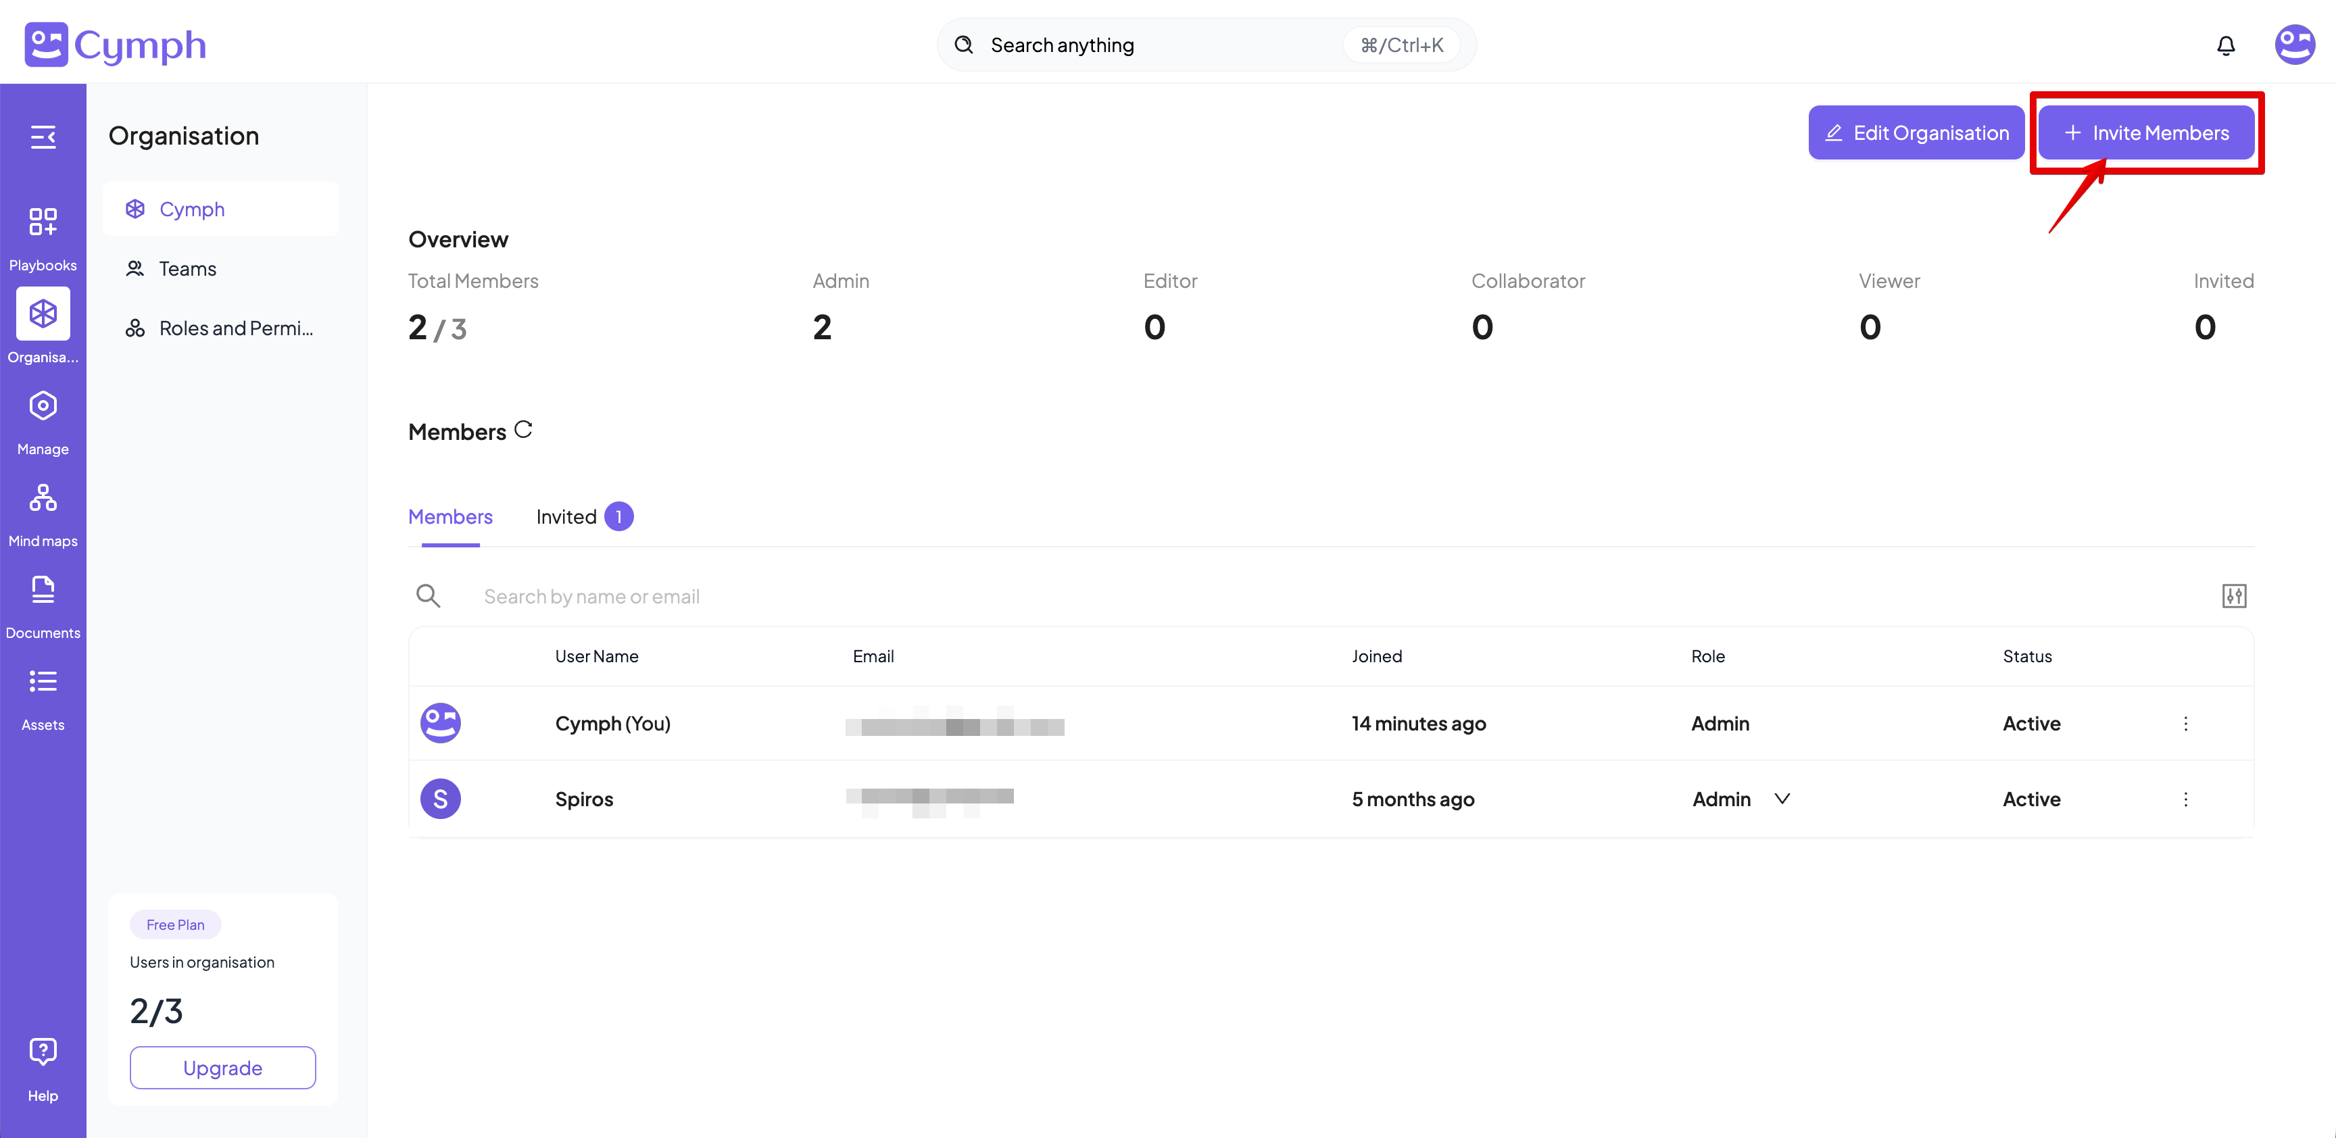Select Teams in the Organisation menu

(x=188, y=268)
